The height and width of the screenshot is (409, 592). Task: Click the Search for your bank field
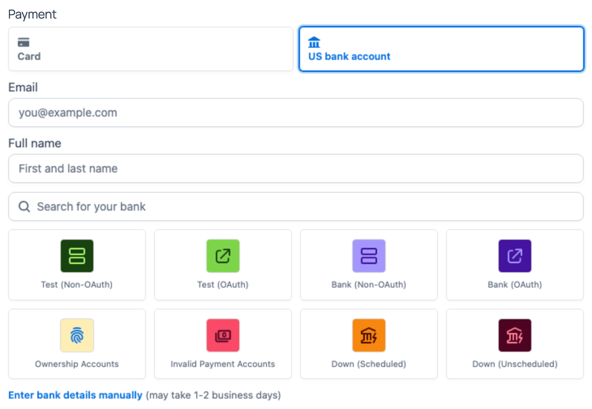coord(296,207)
